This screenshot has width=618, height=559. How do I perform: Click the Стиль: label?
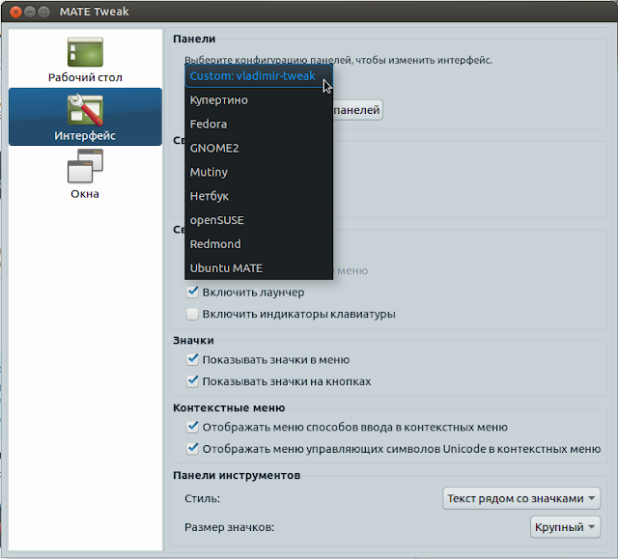202,498
